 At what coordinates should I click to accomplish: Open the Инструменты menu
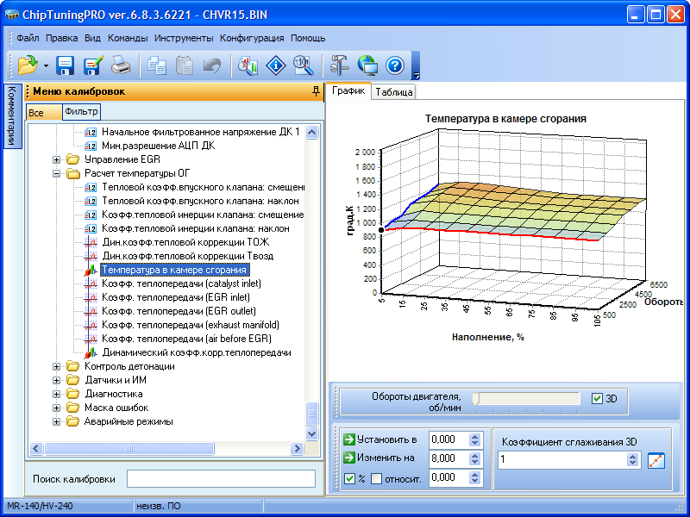pos(184,38)
